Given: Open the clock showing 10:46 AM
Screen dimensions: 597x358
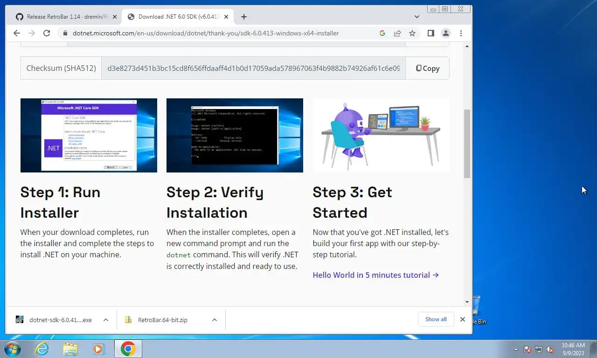Looking at the screenshot, I should [x=573, y=349].
